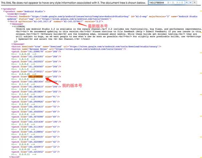Select highlighted match 143.2790544
Screen dimensions: 202x158
pyautogui.click(x=35, y=77)
